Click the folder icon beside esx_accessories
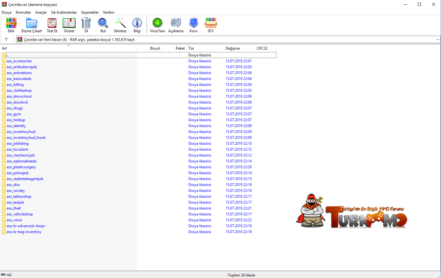This screenshot has width=441, height=278. click(x=4, y=61)
